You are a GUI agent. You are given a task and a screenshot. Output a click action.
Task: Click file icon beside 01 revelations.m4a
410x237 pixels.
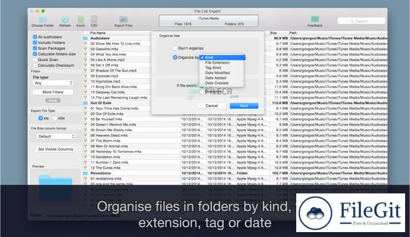[85, 179]
